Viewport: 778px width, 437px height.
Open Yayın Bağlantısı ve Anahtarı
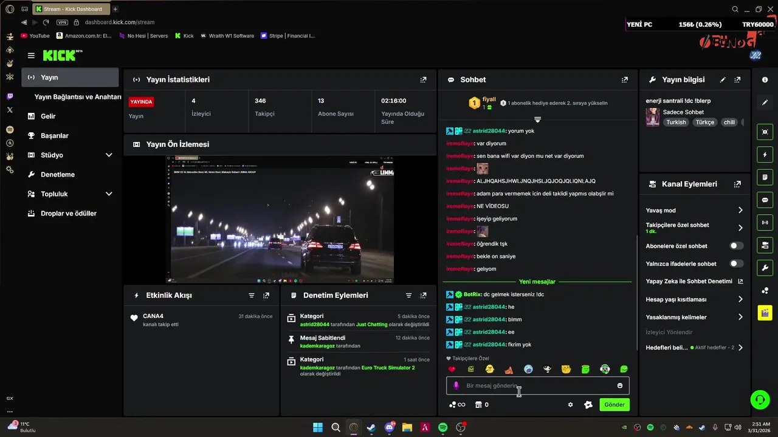pyautogui.click(x=78, y=97)
